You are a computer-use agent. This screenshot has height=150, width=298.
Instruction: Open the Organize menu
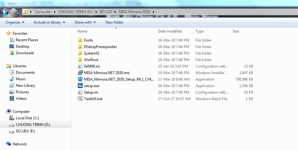[15, 22]
